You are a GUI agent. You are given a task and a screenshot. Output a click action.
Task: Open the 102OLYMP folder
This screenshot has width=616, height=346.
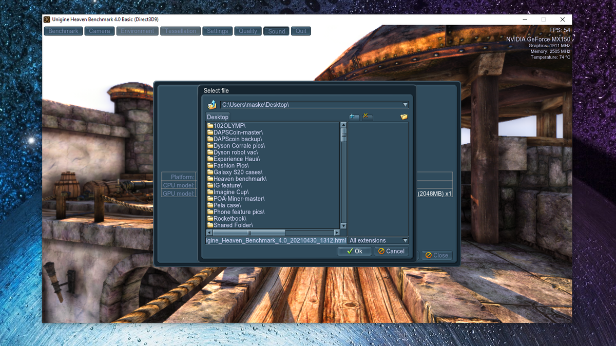tap(226, 125)
